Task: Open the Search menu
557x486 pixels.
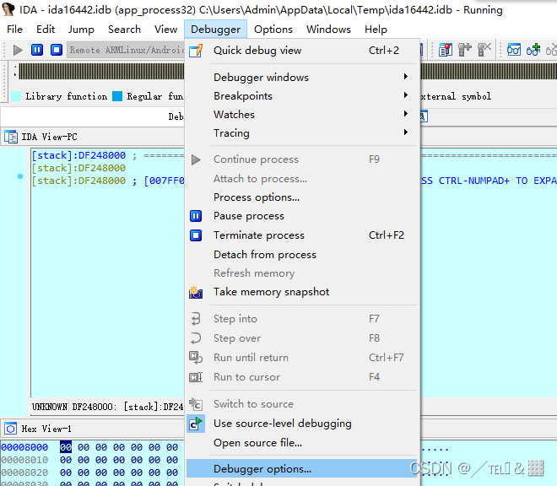Action: tap(124, 30)
